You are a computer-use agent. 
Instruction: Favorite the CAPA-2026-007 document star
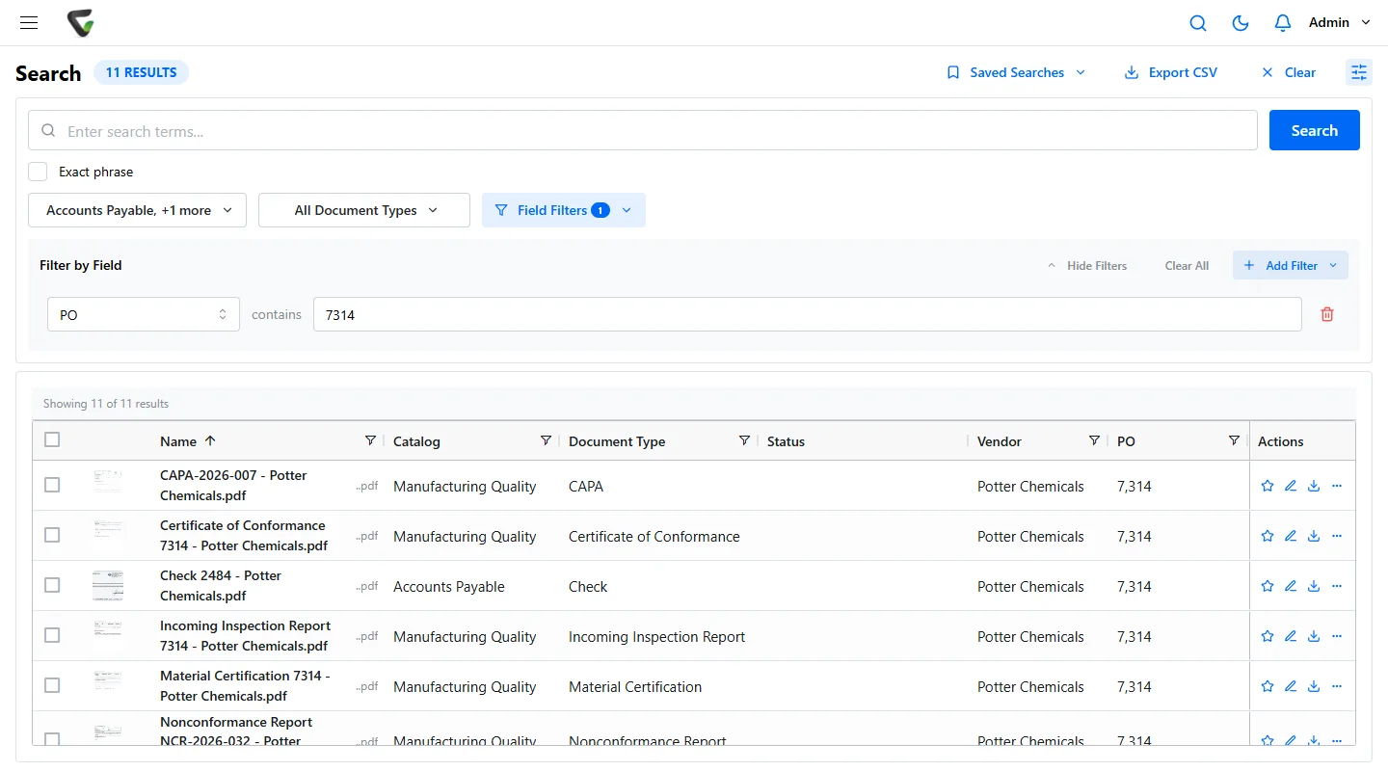click(1268, 486)
